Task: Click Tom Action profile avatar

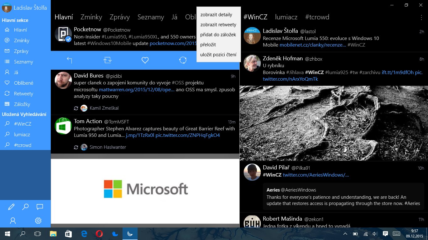Action: point(63,126)
